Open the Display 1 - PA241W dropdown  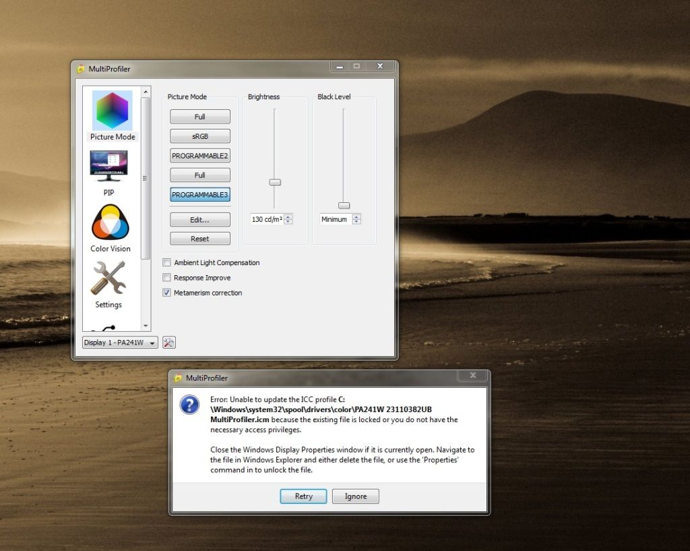[x=120, y=342]
